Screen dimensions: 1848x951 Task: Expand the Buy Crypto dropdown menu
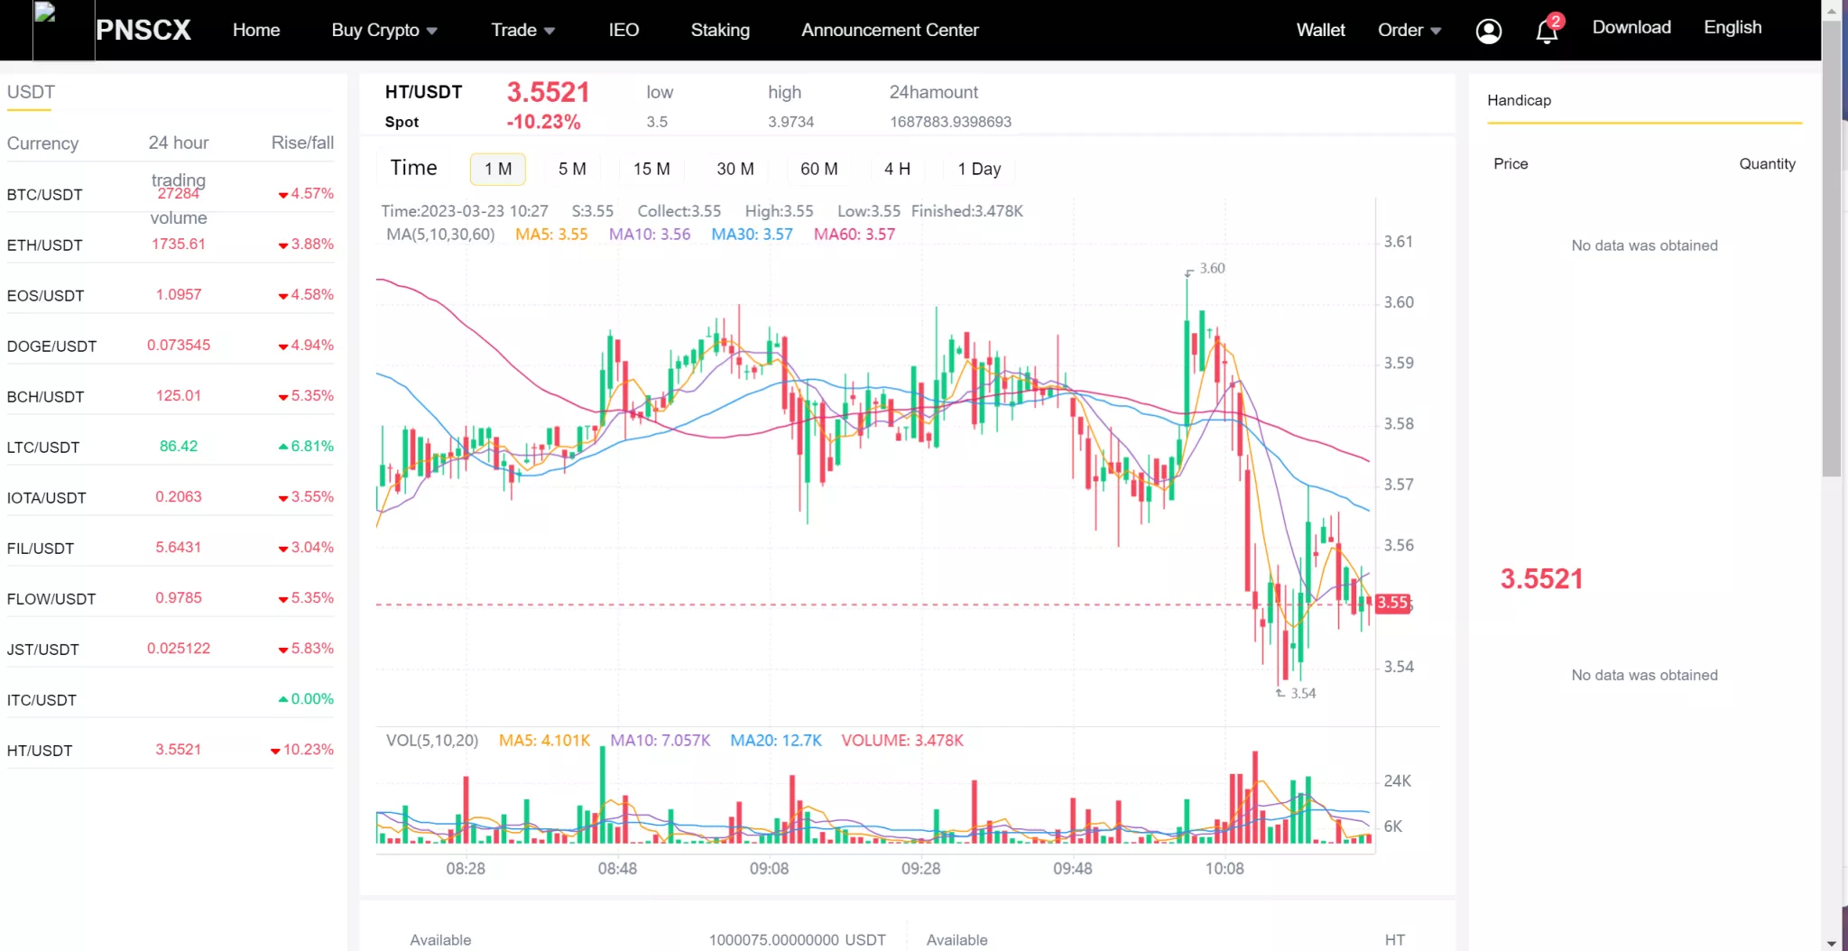[x=383, y=30]
